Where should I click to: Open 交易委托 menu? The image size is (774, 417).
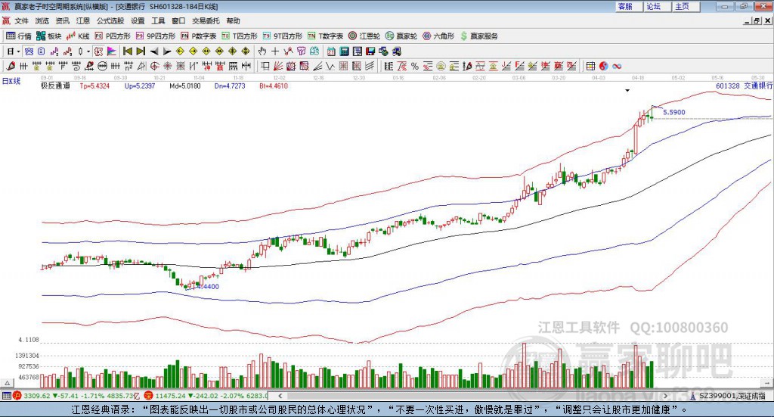[206, 20]
